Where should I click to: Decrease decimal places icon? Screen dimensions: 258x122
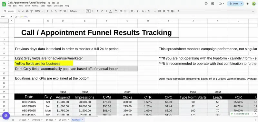pos(56,11)
